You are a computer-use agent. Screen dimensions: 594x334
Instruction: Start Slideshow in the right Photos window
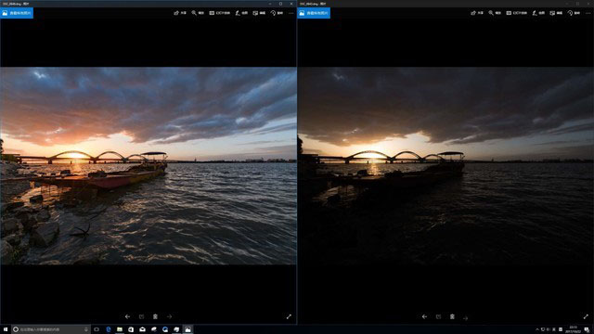517,13
